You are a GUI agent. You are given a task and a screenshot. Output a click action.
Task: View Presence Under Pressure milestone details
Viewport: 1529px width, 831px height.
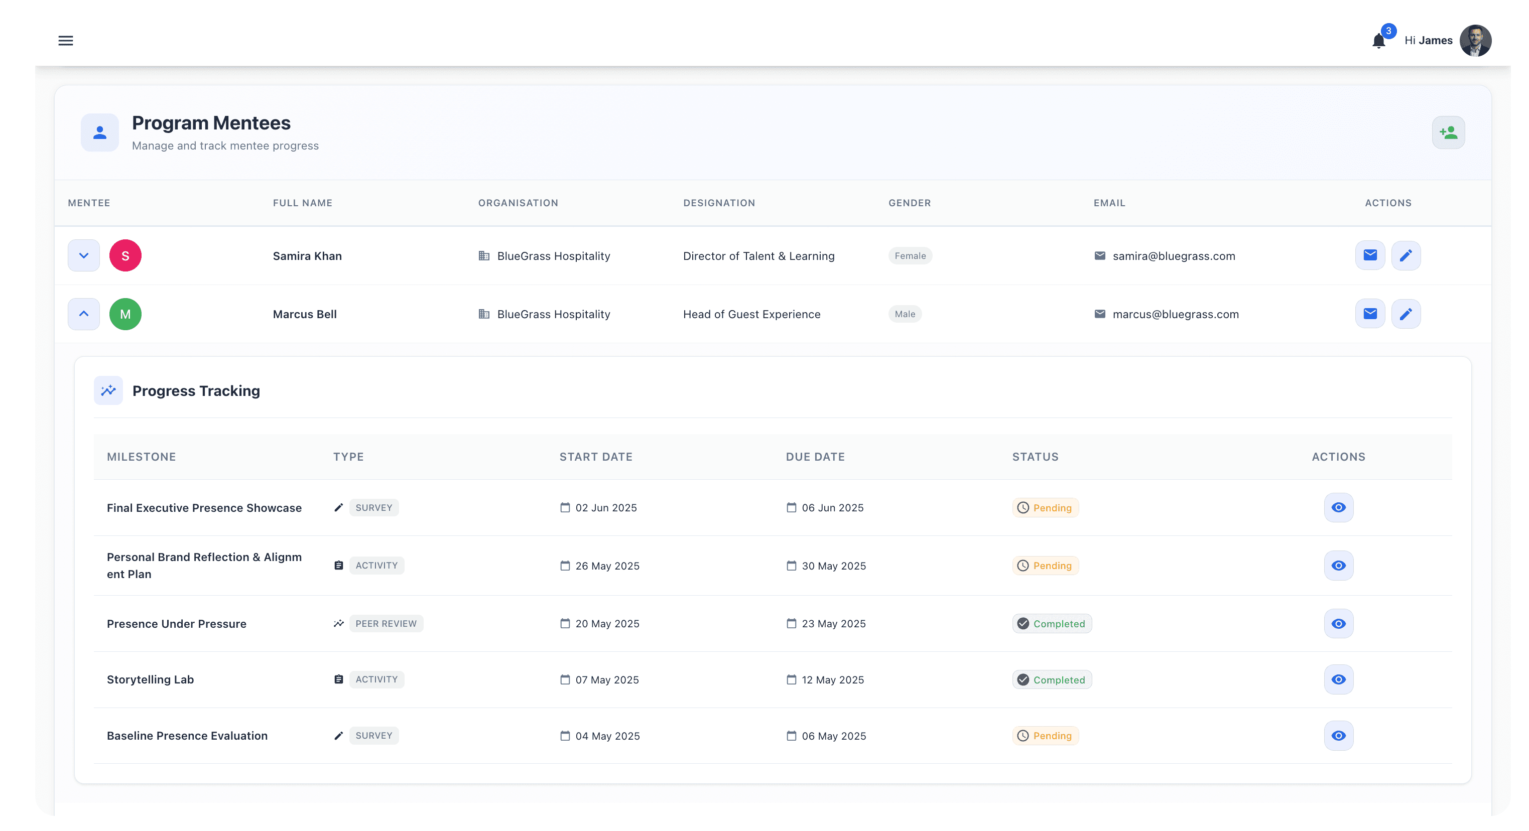1338,623
